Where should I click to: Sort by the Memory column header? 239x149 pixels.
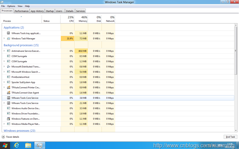pyautogui.click(x=81, y=19)
